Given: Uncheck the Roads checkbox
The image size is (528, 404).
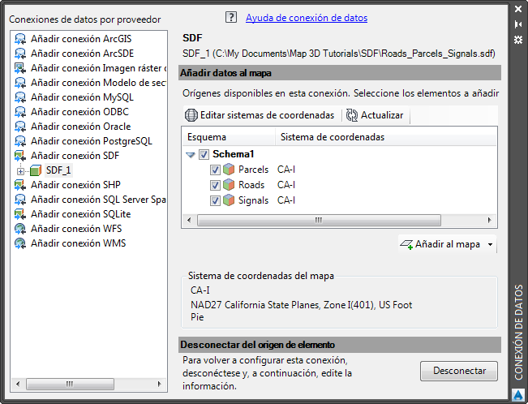Looking at the screenshot, I should (215, 185).
